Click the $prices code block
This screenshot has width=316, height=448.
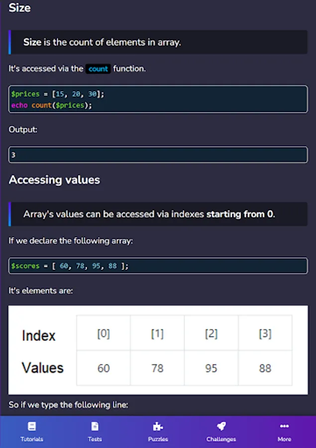click(158, 100)
